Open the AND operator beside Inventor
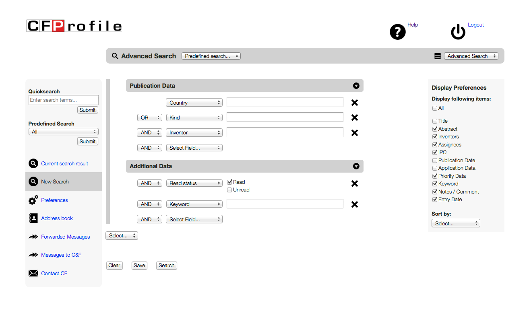The height and width of the screenshot is (309, 531). click(x=150, y=132)
